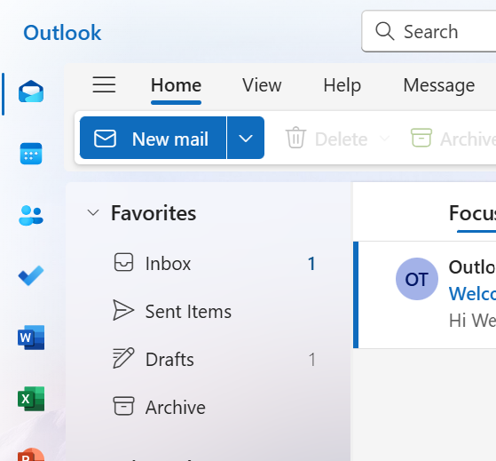Viewport: 496px width, 461px height.
Task: Click the Outlook title link
Action: [62, 32]
